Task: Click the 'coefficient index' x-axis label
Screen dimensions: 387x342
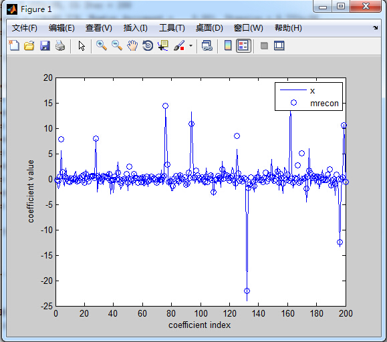Action: coord(199,325)
